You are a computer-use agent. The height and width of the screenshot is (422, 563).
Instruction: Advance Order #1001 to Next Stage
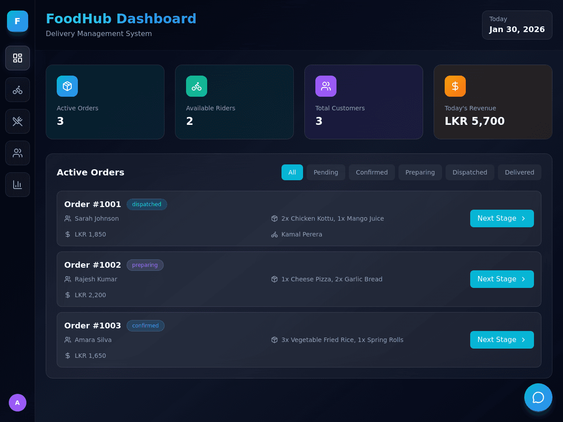coord(502,218)
